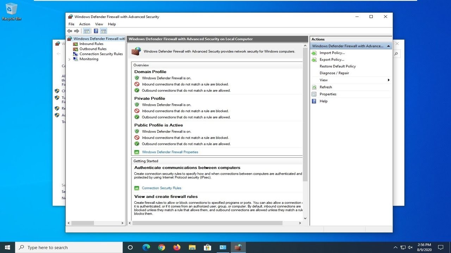This screenshot has width=451, height=253.
Task: Click the Firewall app icon on the taskbar
Action: click(238, 247)
